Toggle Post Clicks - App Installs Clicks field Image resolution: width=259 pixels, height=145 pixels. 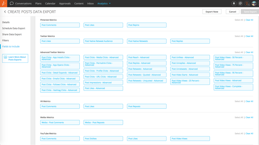60,58
